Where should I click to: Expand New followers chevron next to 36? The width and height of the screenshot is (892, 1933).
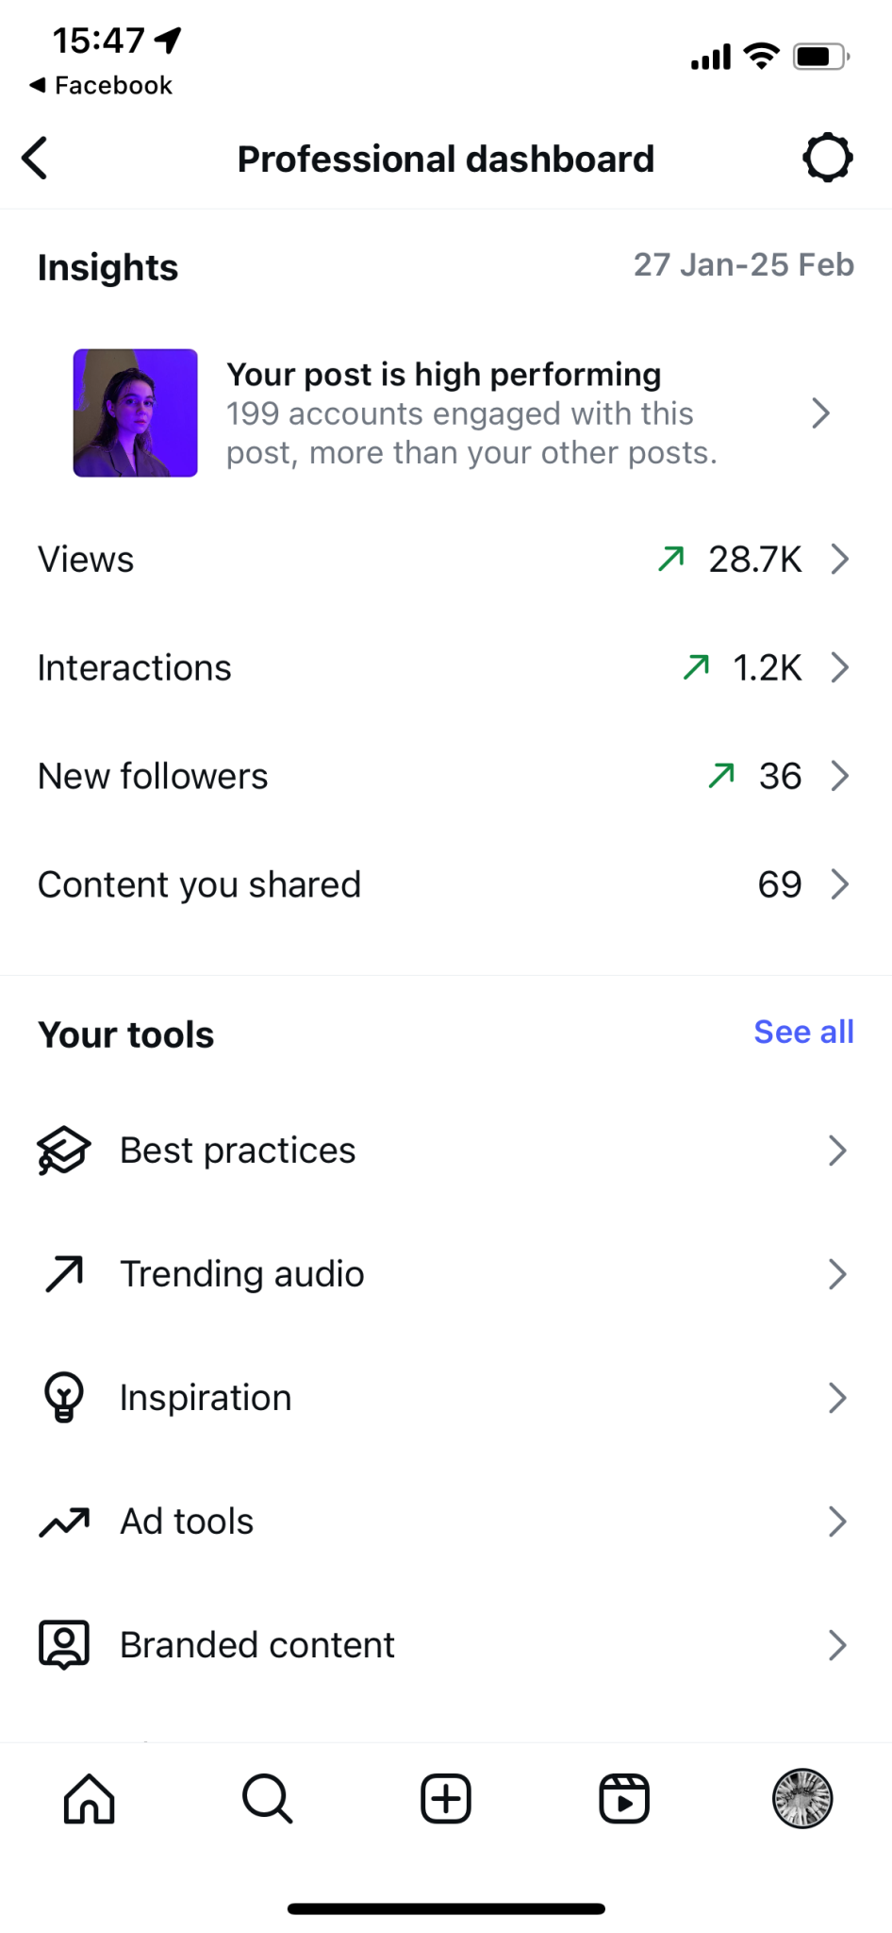(x=840, y=776)
